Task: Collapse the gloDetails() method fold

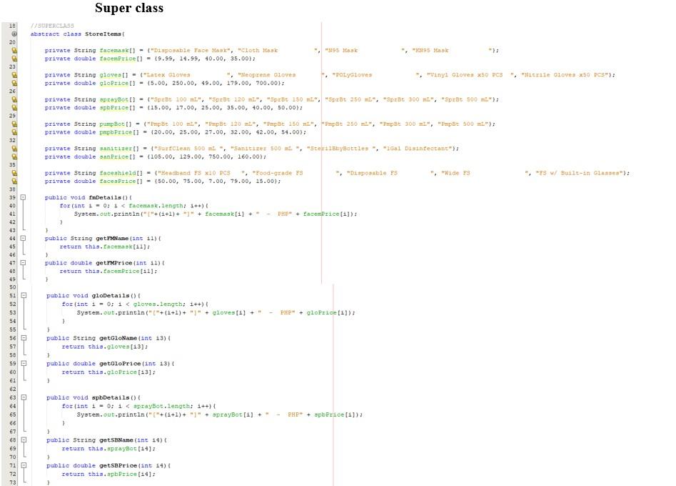Action: tap(24, 296)
